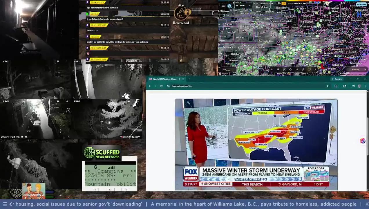Open a new browser tab

189,79
